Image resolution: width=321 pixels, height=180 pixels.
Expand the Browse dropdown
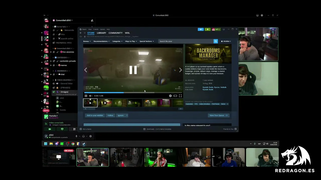[x=87, y=41]
